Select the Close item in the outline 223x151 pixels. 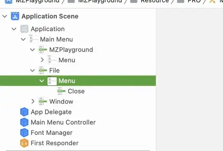pyautogui.click(x=76, y=91)
